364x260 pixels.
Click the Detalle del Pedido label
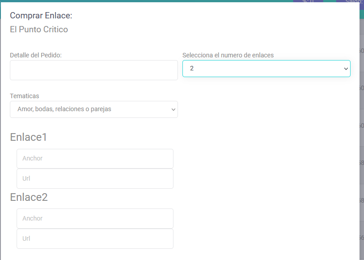tap(35, 55)
